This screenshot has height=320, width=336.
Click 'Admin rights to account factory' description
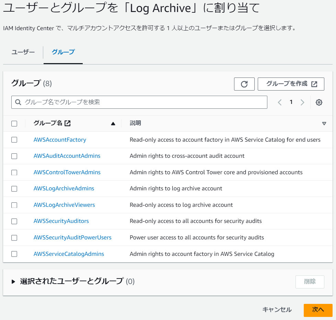point(202,254)
